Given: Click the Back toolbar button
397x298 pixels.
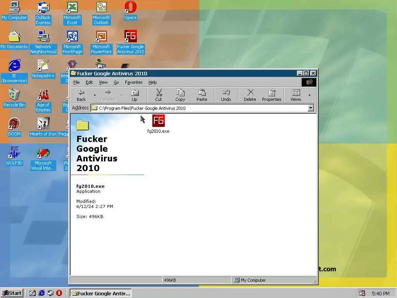Looking at the screenshot, I should click(81, 95).
